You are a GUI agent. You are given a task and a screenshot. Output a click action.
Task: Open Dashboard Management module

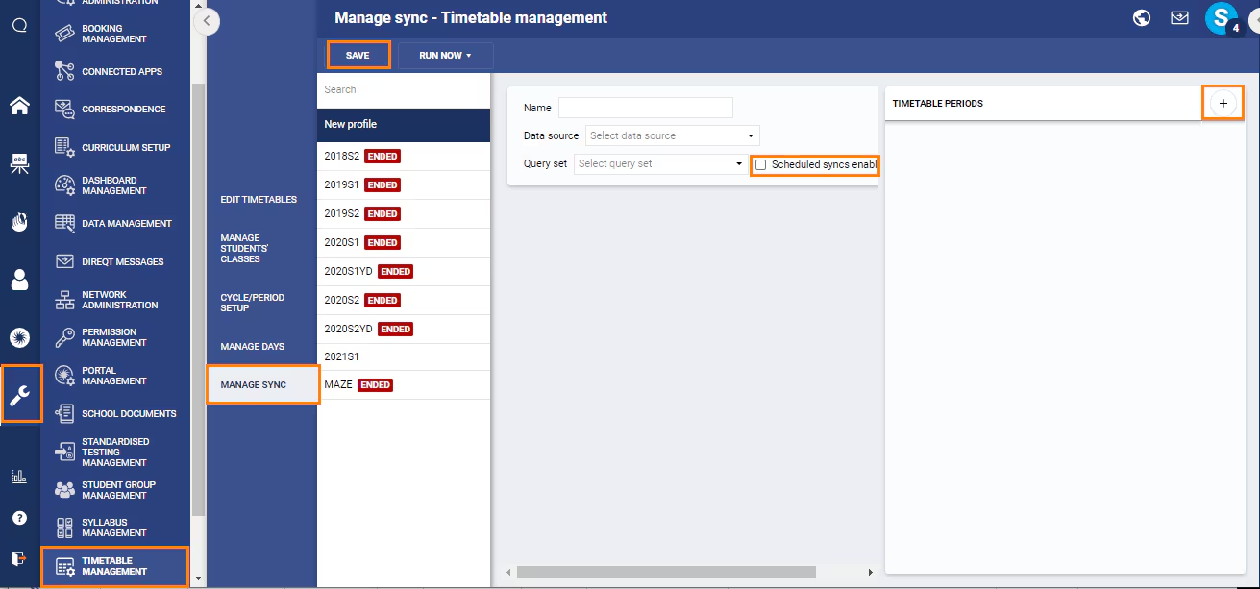pos(114,185)
